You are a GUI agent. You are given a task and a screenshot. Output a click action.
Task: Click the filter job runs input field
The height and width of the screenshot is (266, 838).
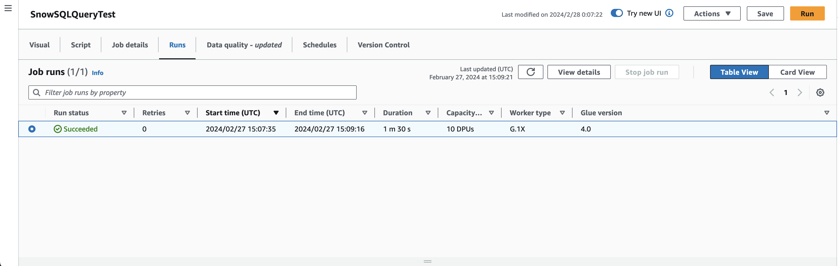163,92
